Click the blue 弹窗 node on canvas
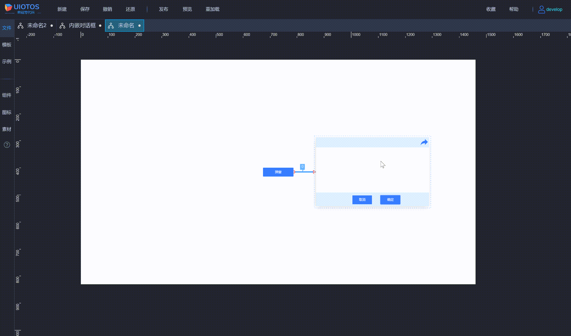Viewport: 571px width, 336px height. (x=278, y=172)
